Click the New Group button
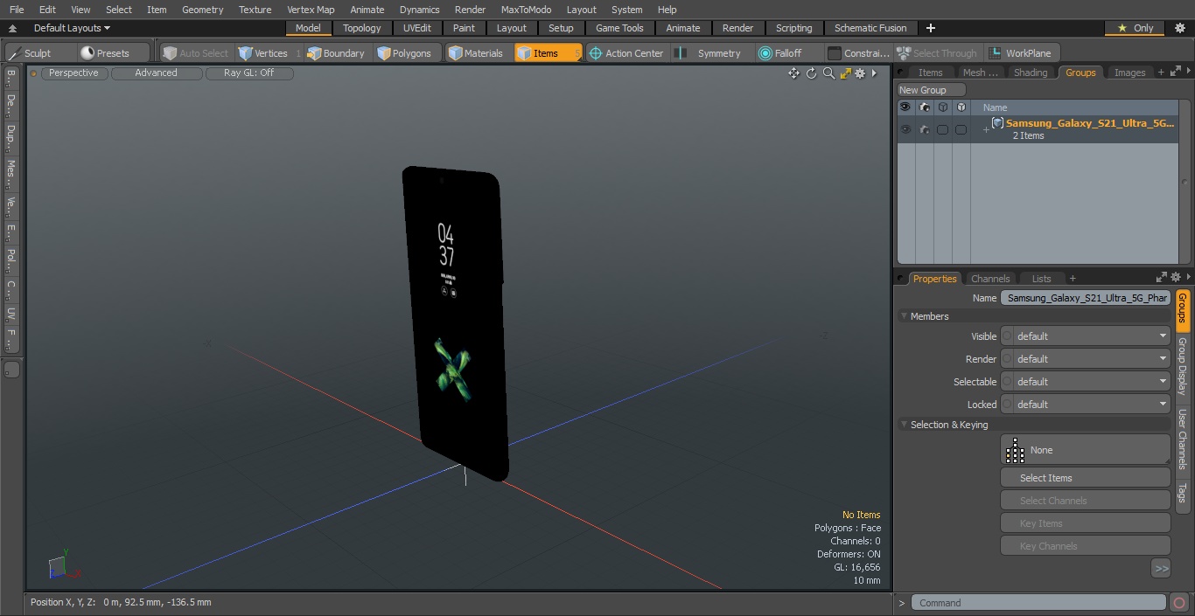The height and width of the screenshot is (616, 1195). pyautogui.click(x=932, y=90)
